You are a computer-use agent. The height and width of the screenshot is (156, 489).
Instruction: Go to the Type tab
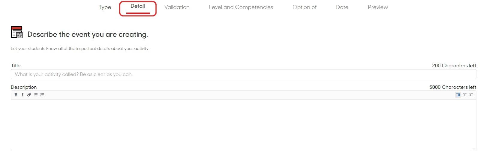[105, 7]
